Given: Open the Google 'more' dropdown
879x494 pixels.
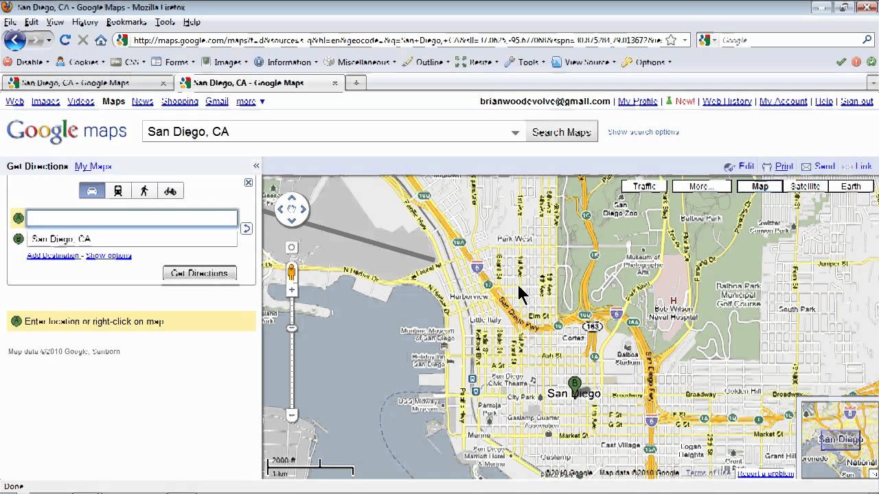Looking at the screenshot, I should coord(250,102).
